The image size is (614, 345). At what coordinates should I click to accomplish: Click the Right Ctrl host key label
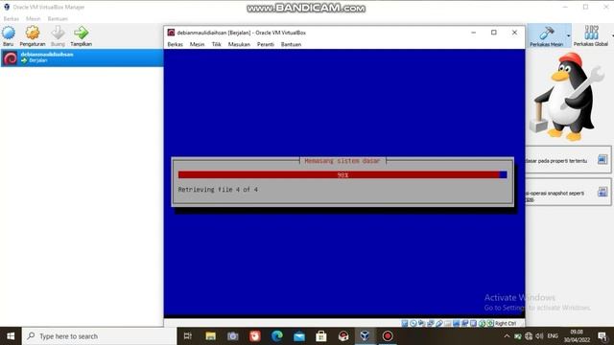point(506,324)
